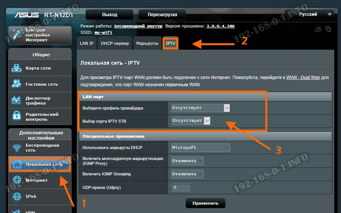Open Гостевая сеть guest network icon
The image size is (341, 213).
(17, 84)
